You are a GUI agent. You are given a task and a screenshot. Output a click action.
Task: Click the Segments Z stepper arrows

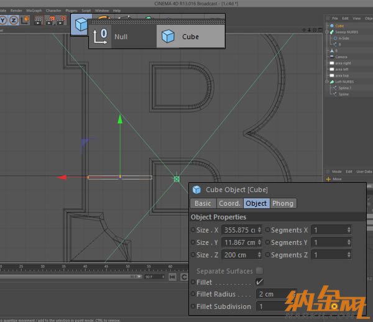pos(349,255)
